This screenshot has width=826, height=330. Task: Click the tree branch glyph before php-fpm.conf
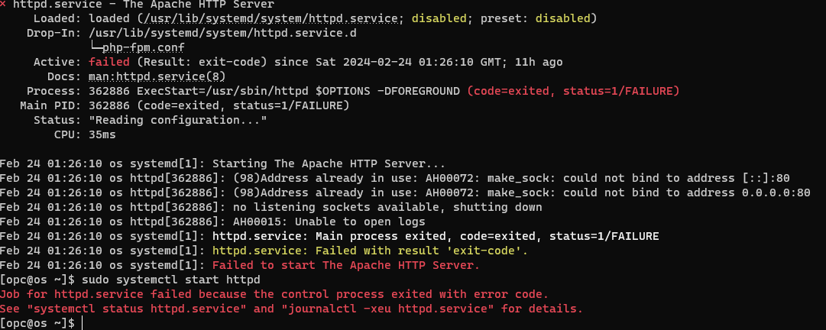[96, 47]
